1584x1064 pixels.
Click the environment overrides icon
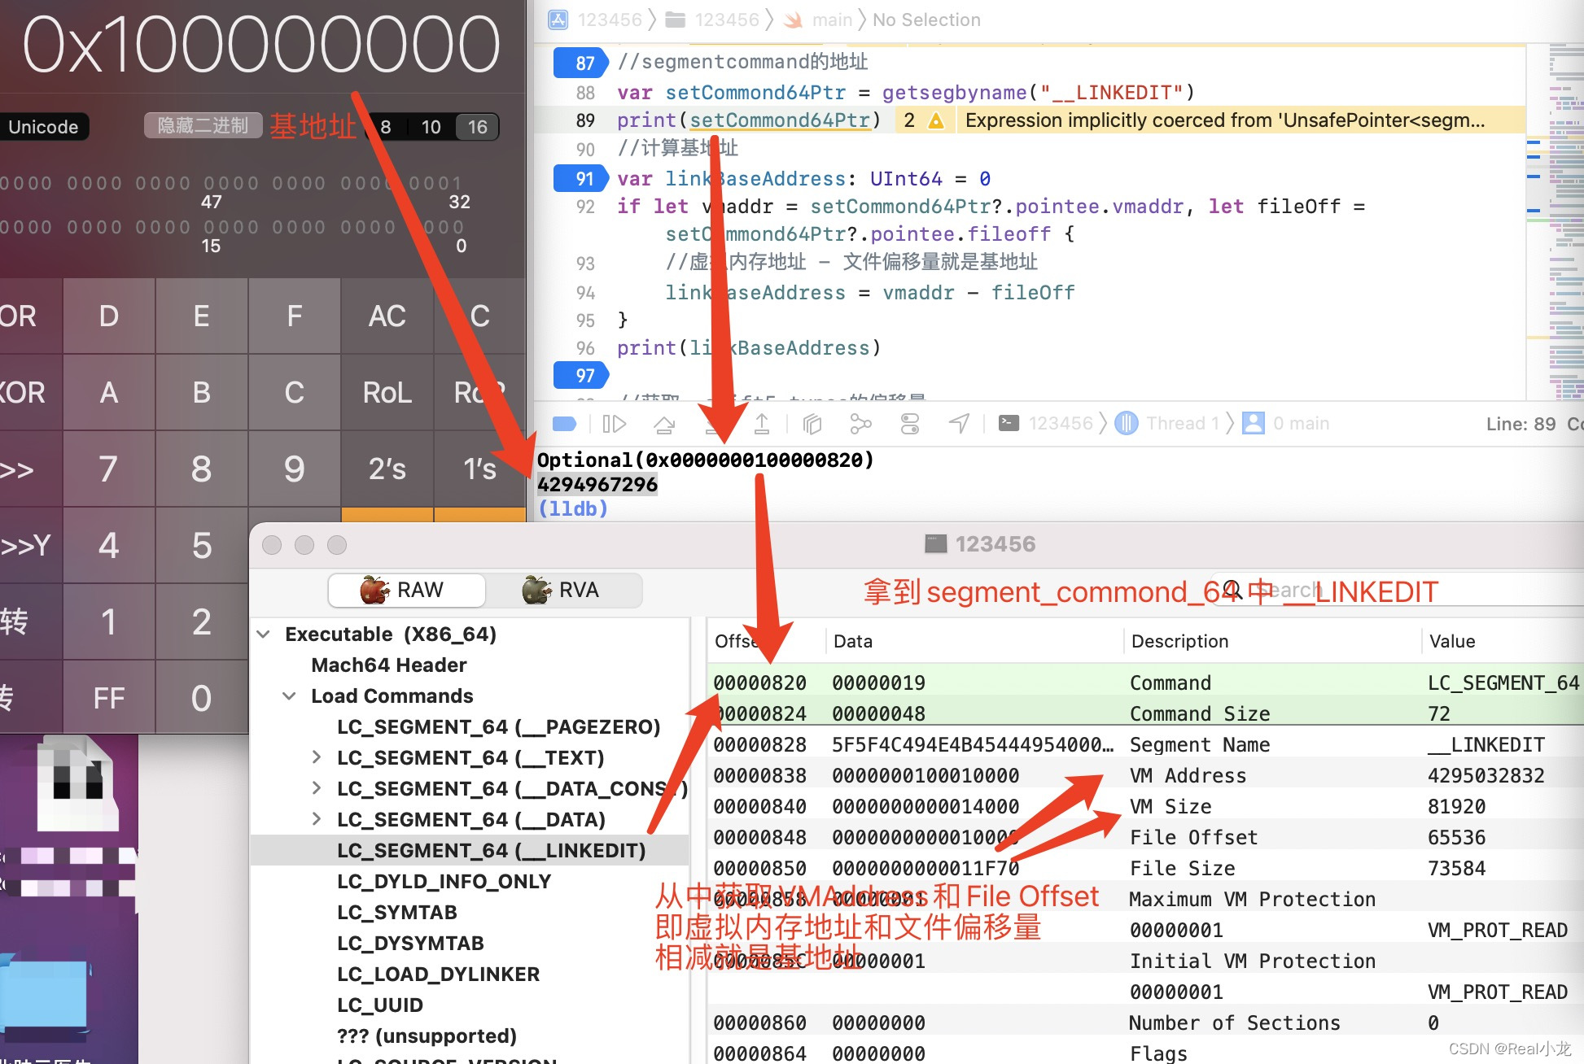[910, 424]
